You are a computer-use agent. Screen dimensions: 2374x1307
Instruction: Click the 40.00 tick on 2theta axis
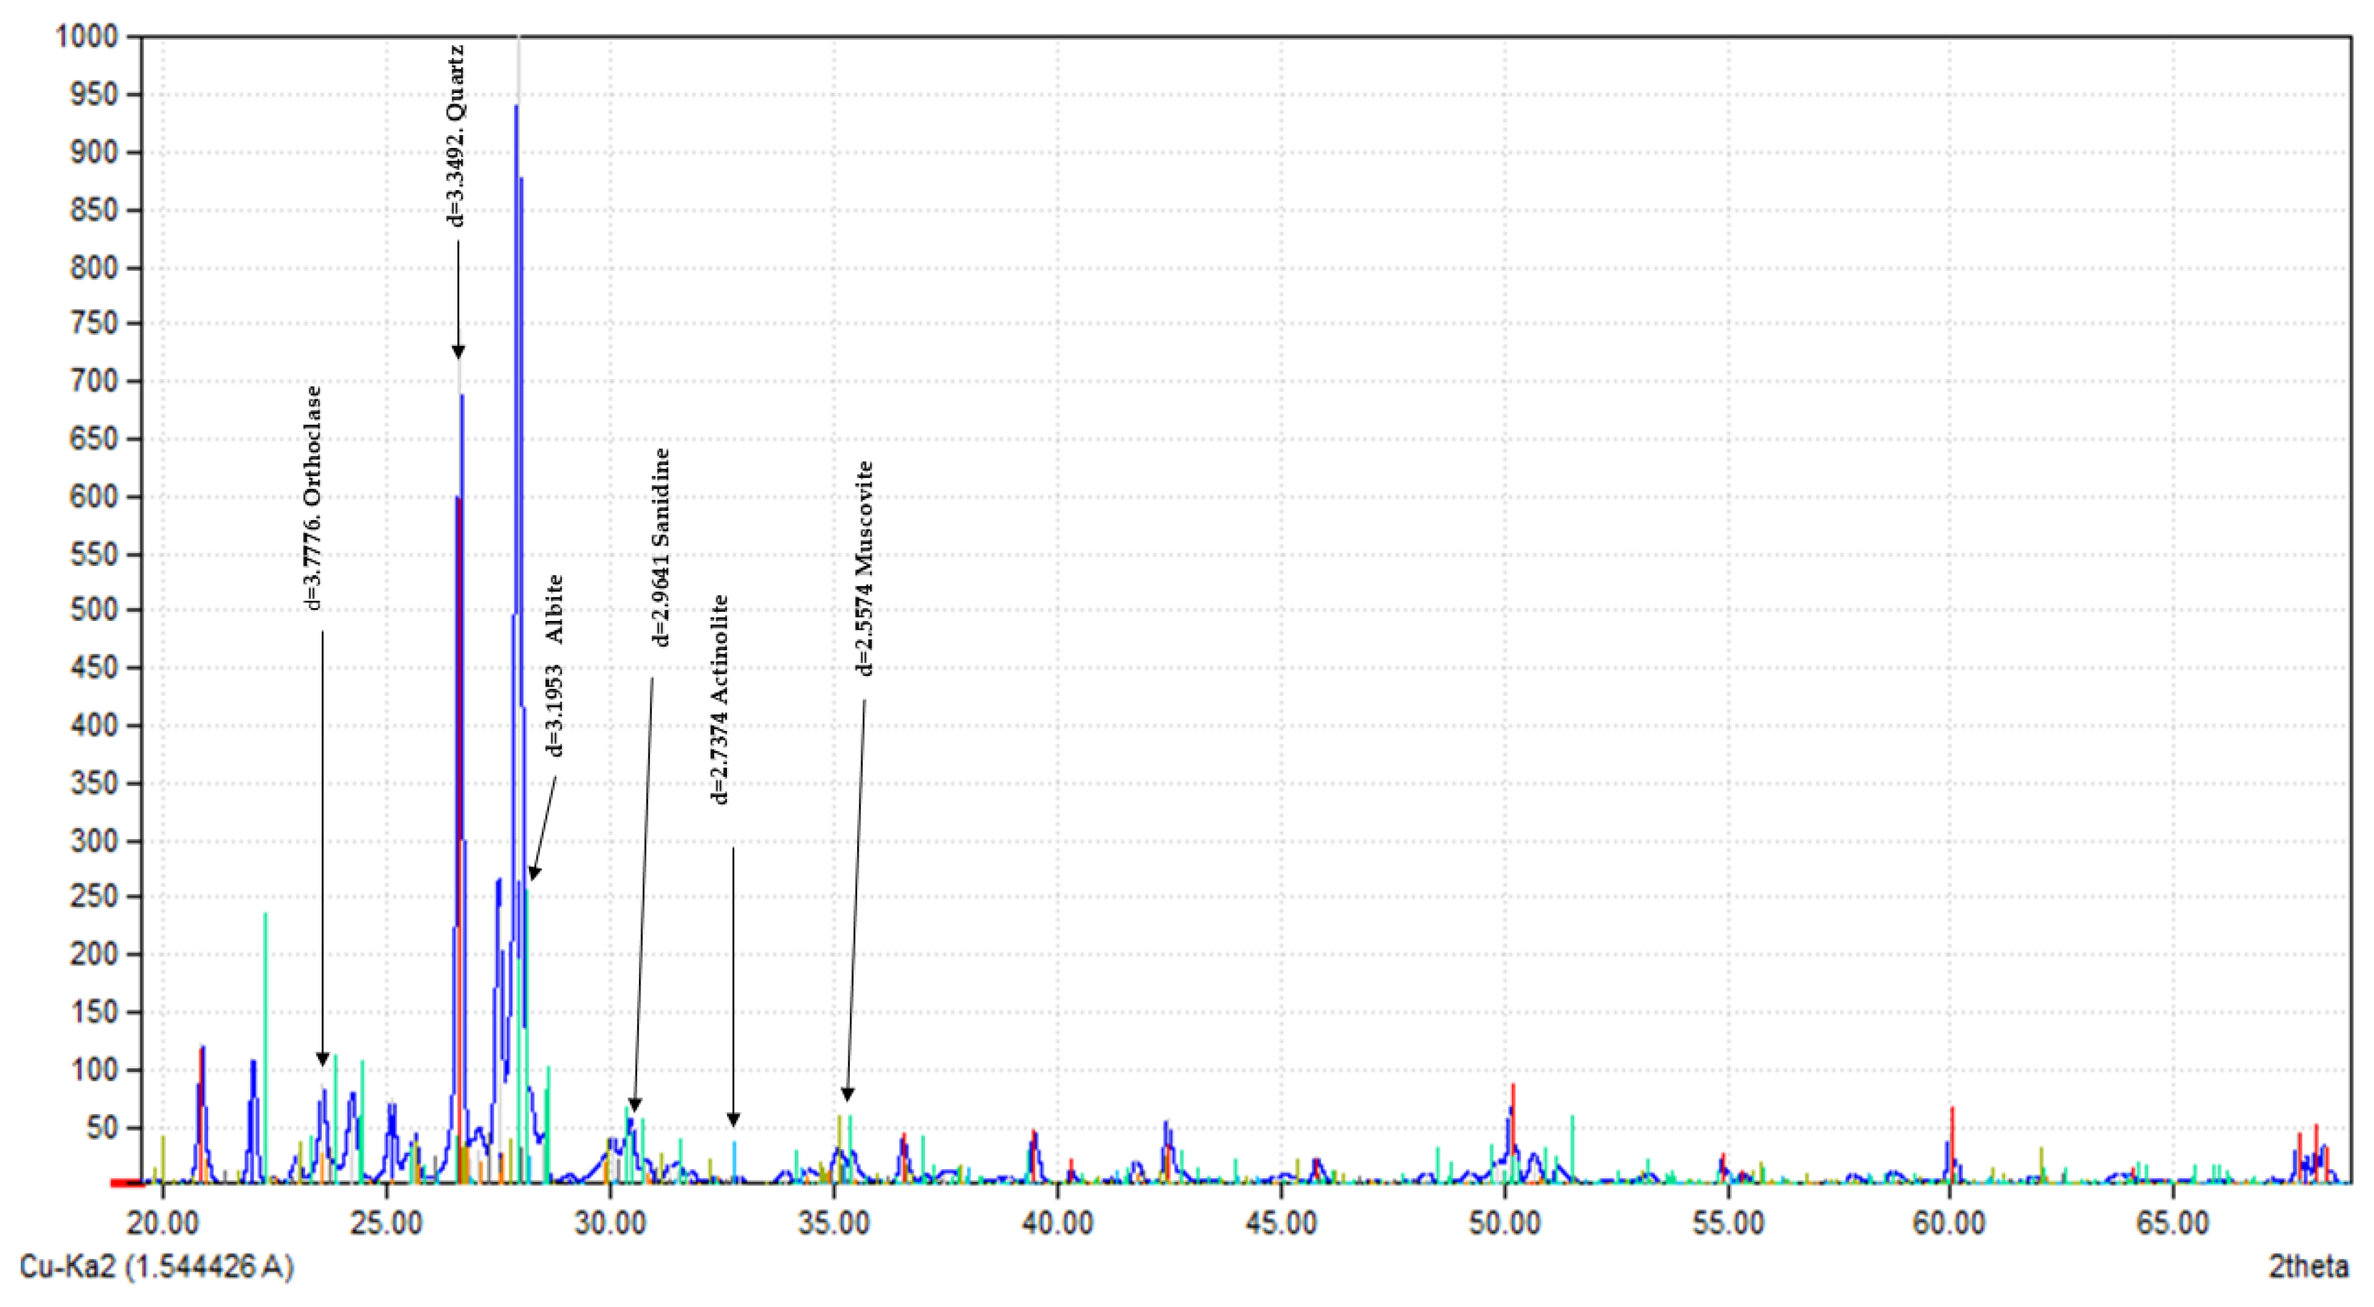coord(1057,1223)
